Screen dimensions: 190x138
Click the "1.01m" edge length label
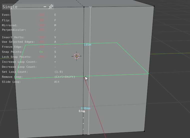[87, 44]
